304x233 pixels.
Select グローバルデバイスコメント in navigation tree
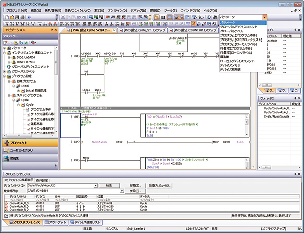point(30,67)
